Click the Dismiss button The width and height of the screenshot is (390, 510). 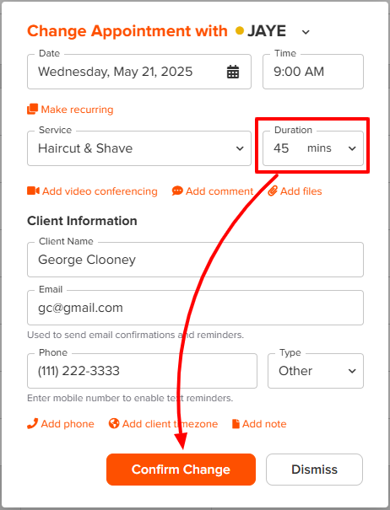coord(314,470)
